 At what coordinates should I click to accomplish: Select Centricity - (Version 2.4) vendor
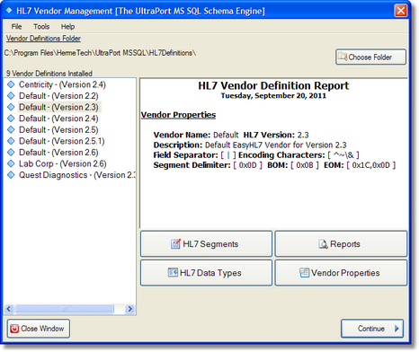click(62, 84)
